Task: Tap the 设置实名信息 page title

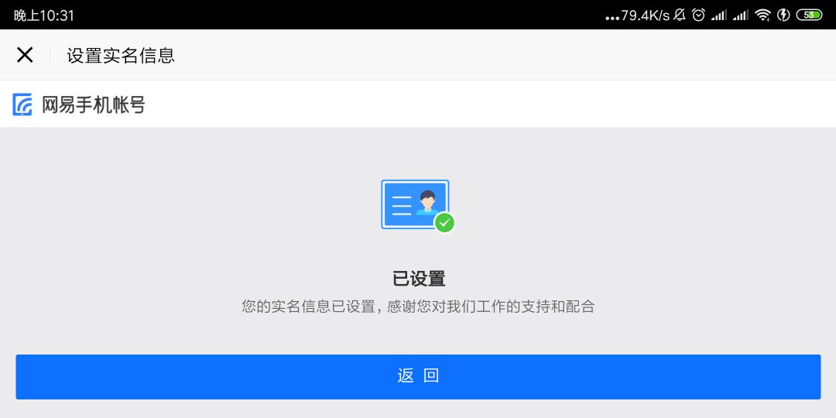Action: point(121,56)
